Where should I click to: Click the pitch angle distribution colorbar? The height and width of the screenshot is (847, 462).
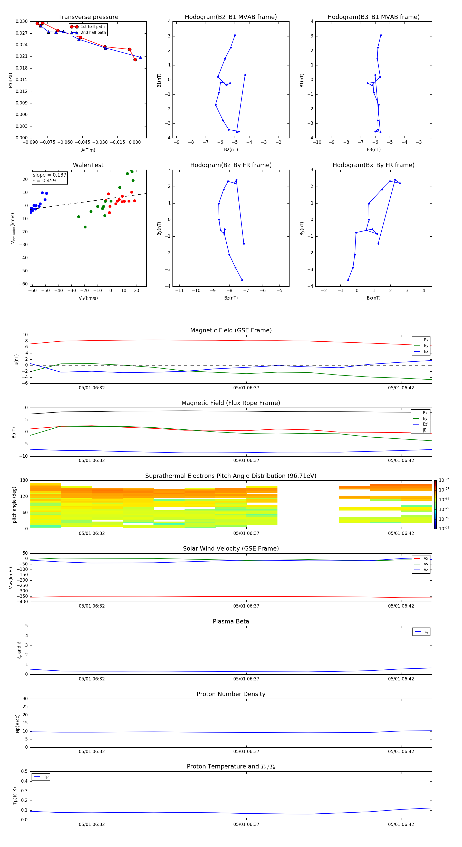[435, 505]
